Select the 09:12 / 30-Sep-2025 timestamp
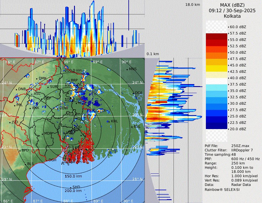 232,11
